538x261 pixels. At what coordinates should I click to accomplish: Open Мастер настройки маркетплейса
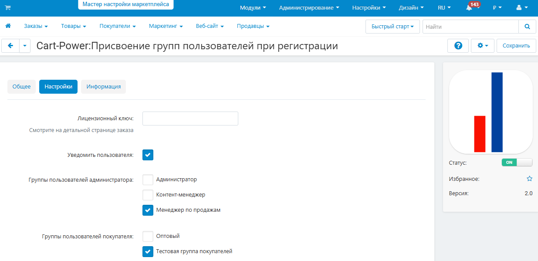tap(126, 4)
